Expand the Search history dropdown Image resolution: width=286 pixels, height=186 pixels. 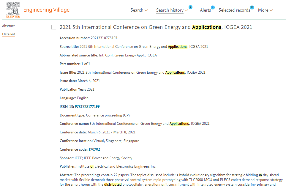(172, 10)
